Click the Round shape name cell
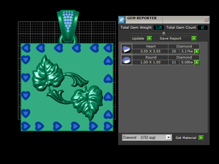Viewport: 219px width, 164px height. (x=150, y=57)
